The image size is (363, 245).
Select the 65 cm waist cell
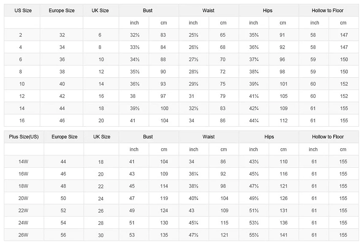[x=223, y=35]
